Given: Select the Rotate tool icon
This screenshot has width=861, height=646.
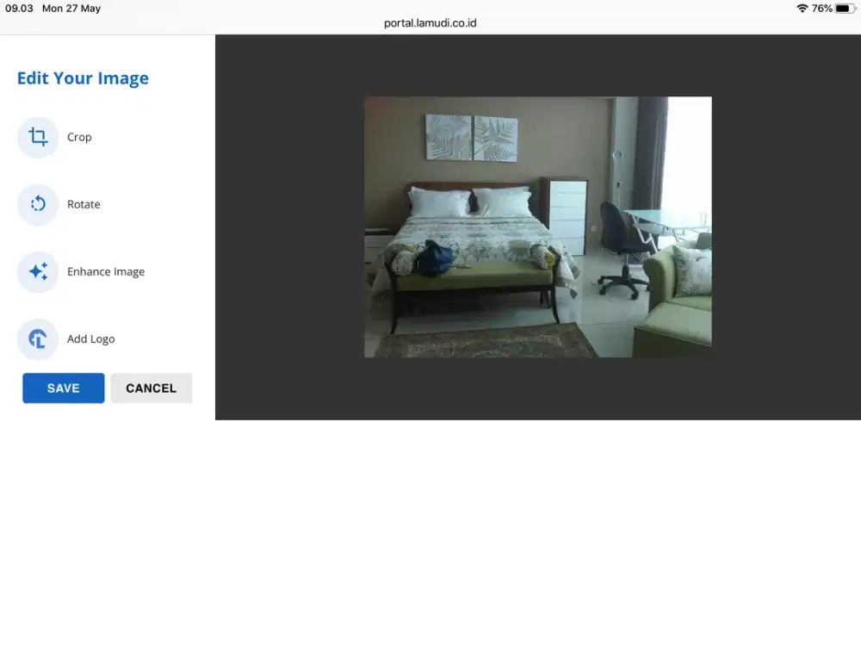Looking at the screenshot, I should pyautogui.click(x=38, y=204).
